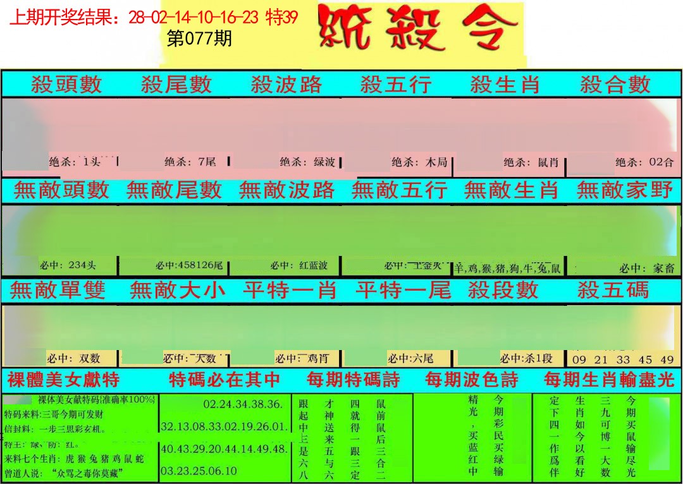Click the 09 21 33 45 49 numbers
Viewport: 683px width, 484px height.
coord(622,360)
